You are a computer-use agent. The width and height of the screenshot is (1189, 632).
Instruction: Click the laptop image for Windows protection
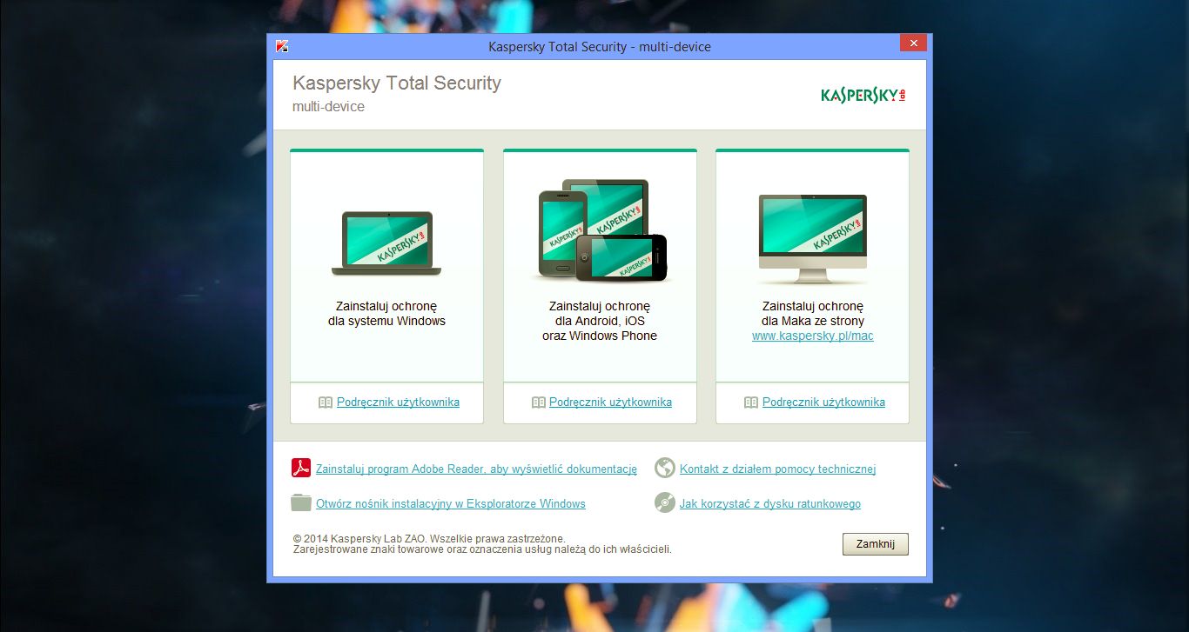386,243
